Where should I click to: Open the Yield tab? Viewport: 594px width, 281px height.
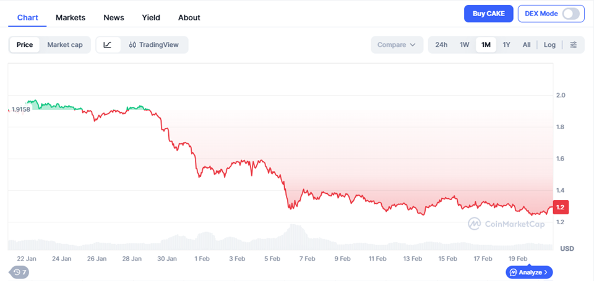point(151,17)
